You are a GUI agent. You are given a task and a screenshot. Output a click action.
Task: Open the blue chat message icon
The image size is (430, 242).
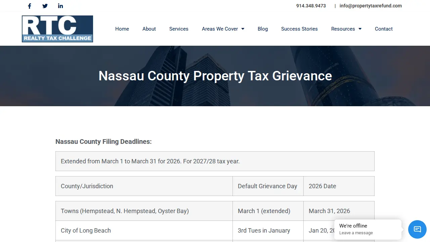[417, 229]
